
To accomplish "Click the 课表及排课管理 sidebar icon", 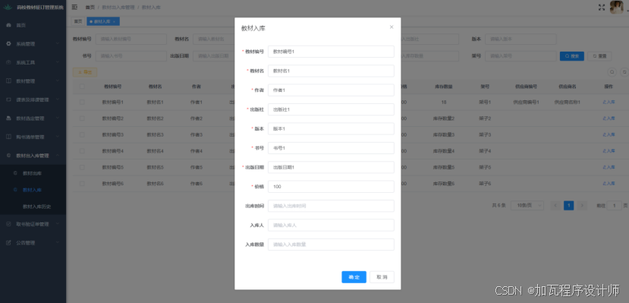I will pyautogui.click(x=8, y=99).
